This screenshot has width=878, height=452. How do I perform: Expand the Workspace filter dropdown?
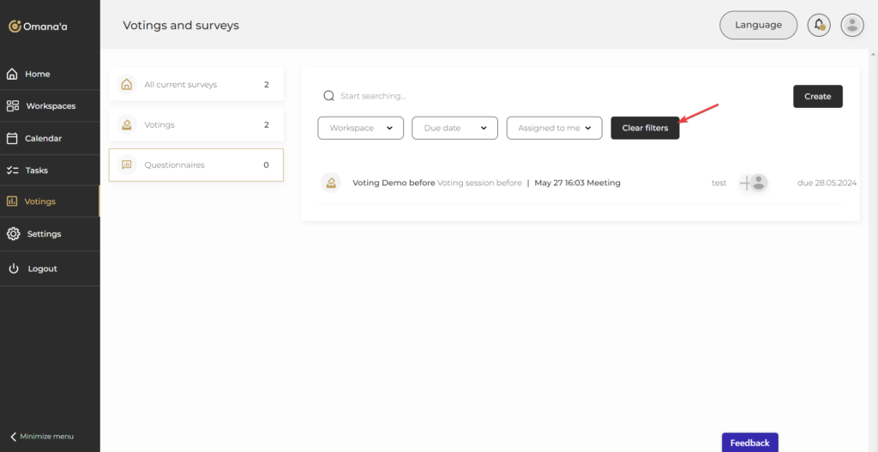(x=360, y=128)
